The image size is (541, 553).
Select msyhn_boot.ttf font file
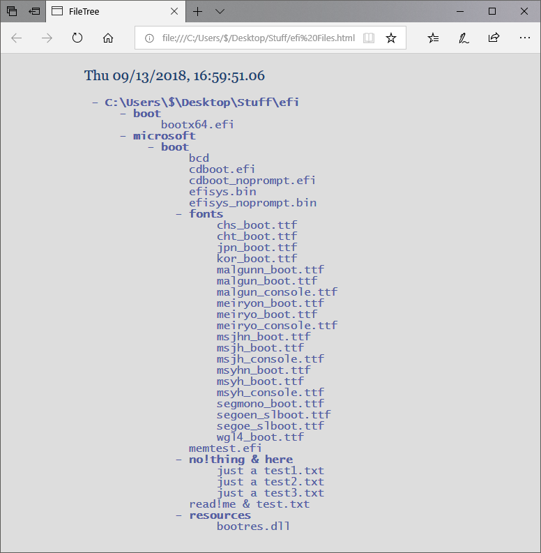[x=264, y=370]
